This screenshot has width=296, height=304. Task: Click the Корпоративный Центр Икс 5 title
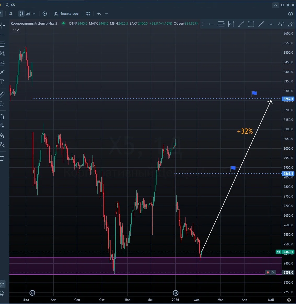tap(34, 24)
